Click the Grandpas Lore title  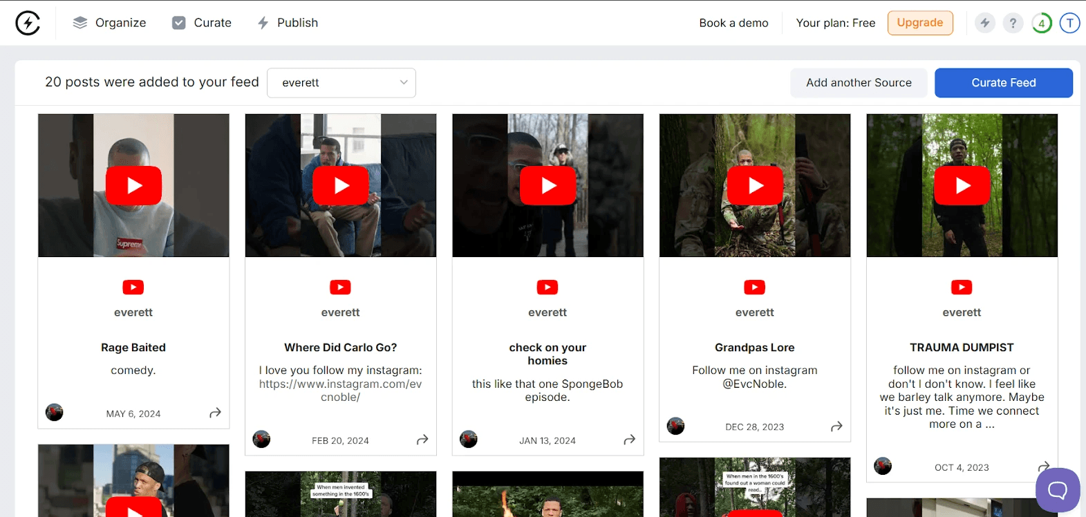(755, 348)
